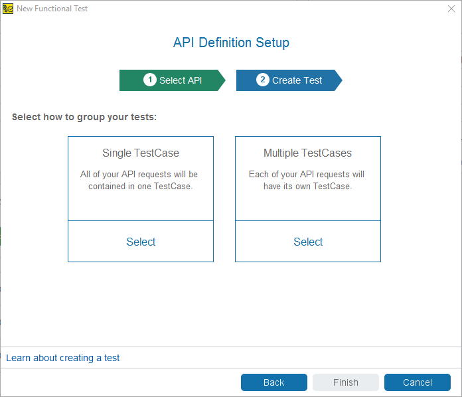Click the API Definition Setup heading

click(x=231, y=42)
